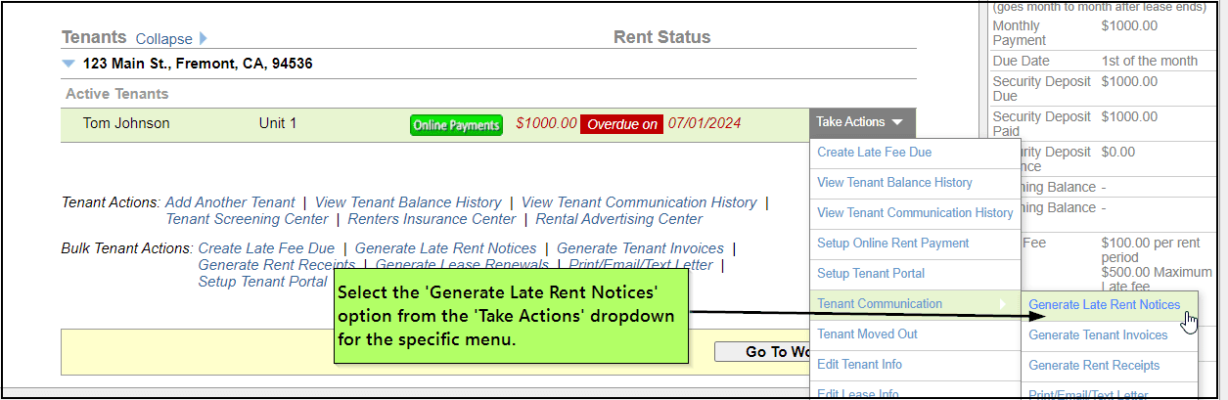Open the Add Another Tenant link
Viewport: 1228px width, 400px height.
[230, 202]
